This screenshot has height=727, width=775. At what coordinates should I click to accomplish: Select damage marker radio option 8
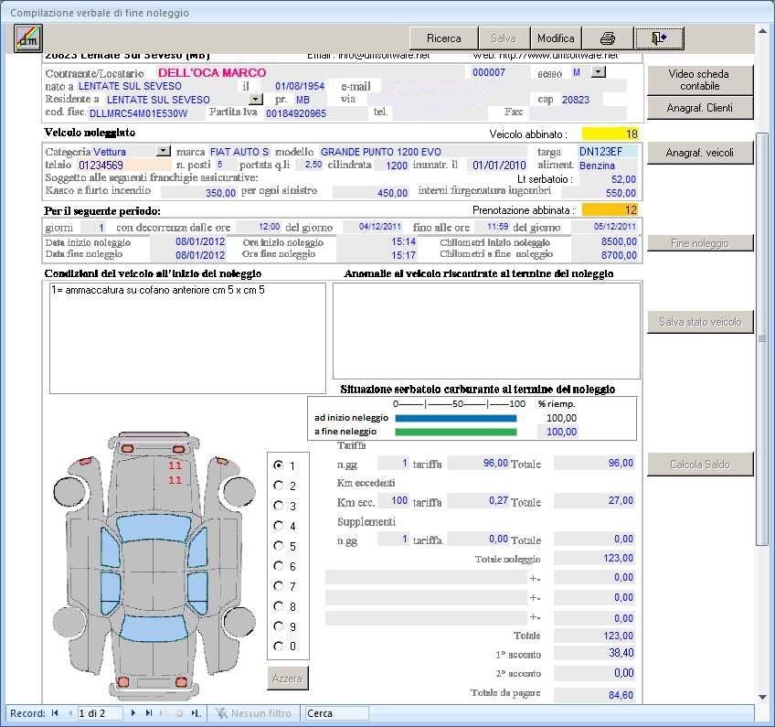point(278,606)
